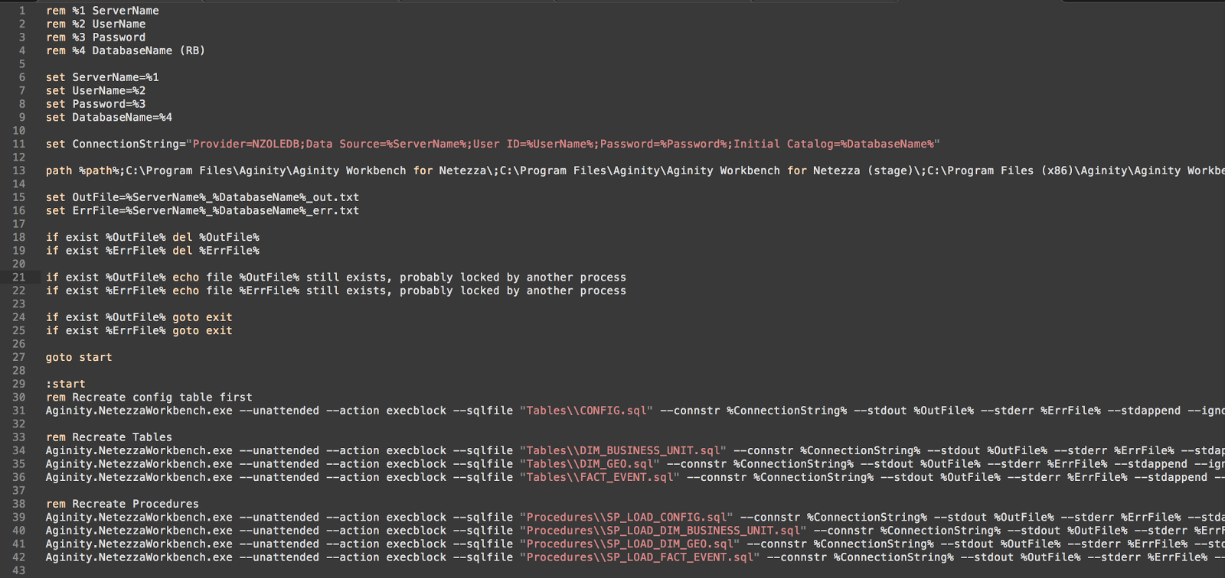Click the "Tables\\DIM_BUSINESS_UNIT.sql" string
Image resolution: width=1225 pixels, height=578 pixels.
point(623,450)
